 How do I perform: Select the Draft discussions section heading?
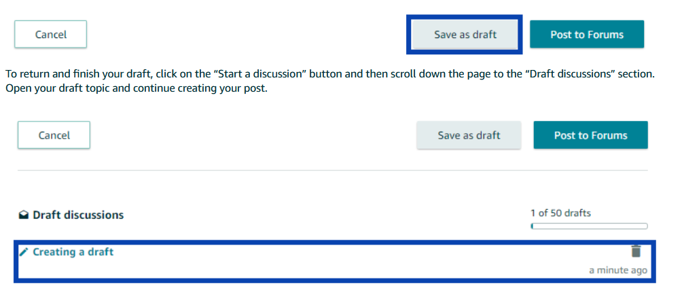(78, 215)
